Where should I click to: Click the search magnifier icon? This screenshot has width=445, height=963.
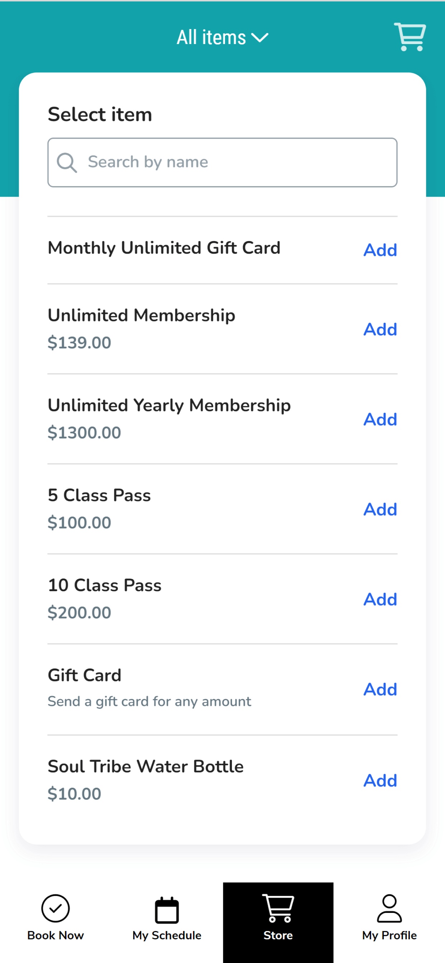pyautogui.click(x=67, y=163)
